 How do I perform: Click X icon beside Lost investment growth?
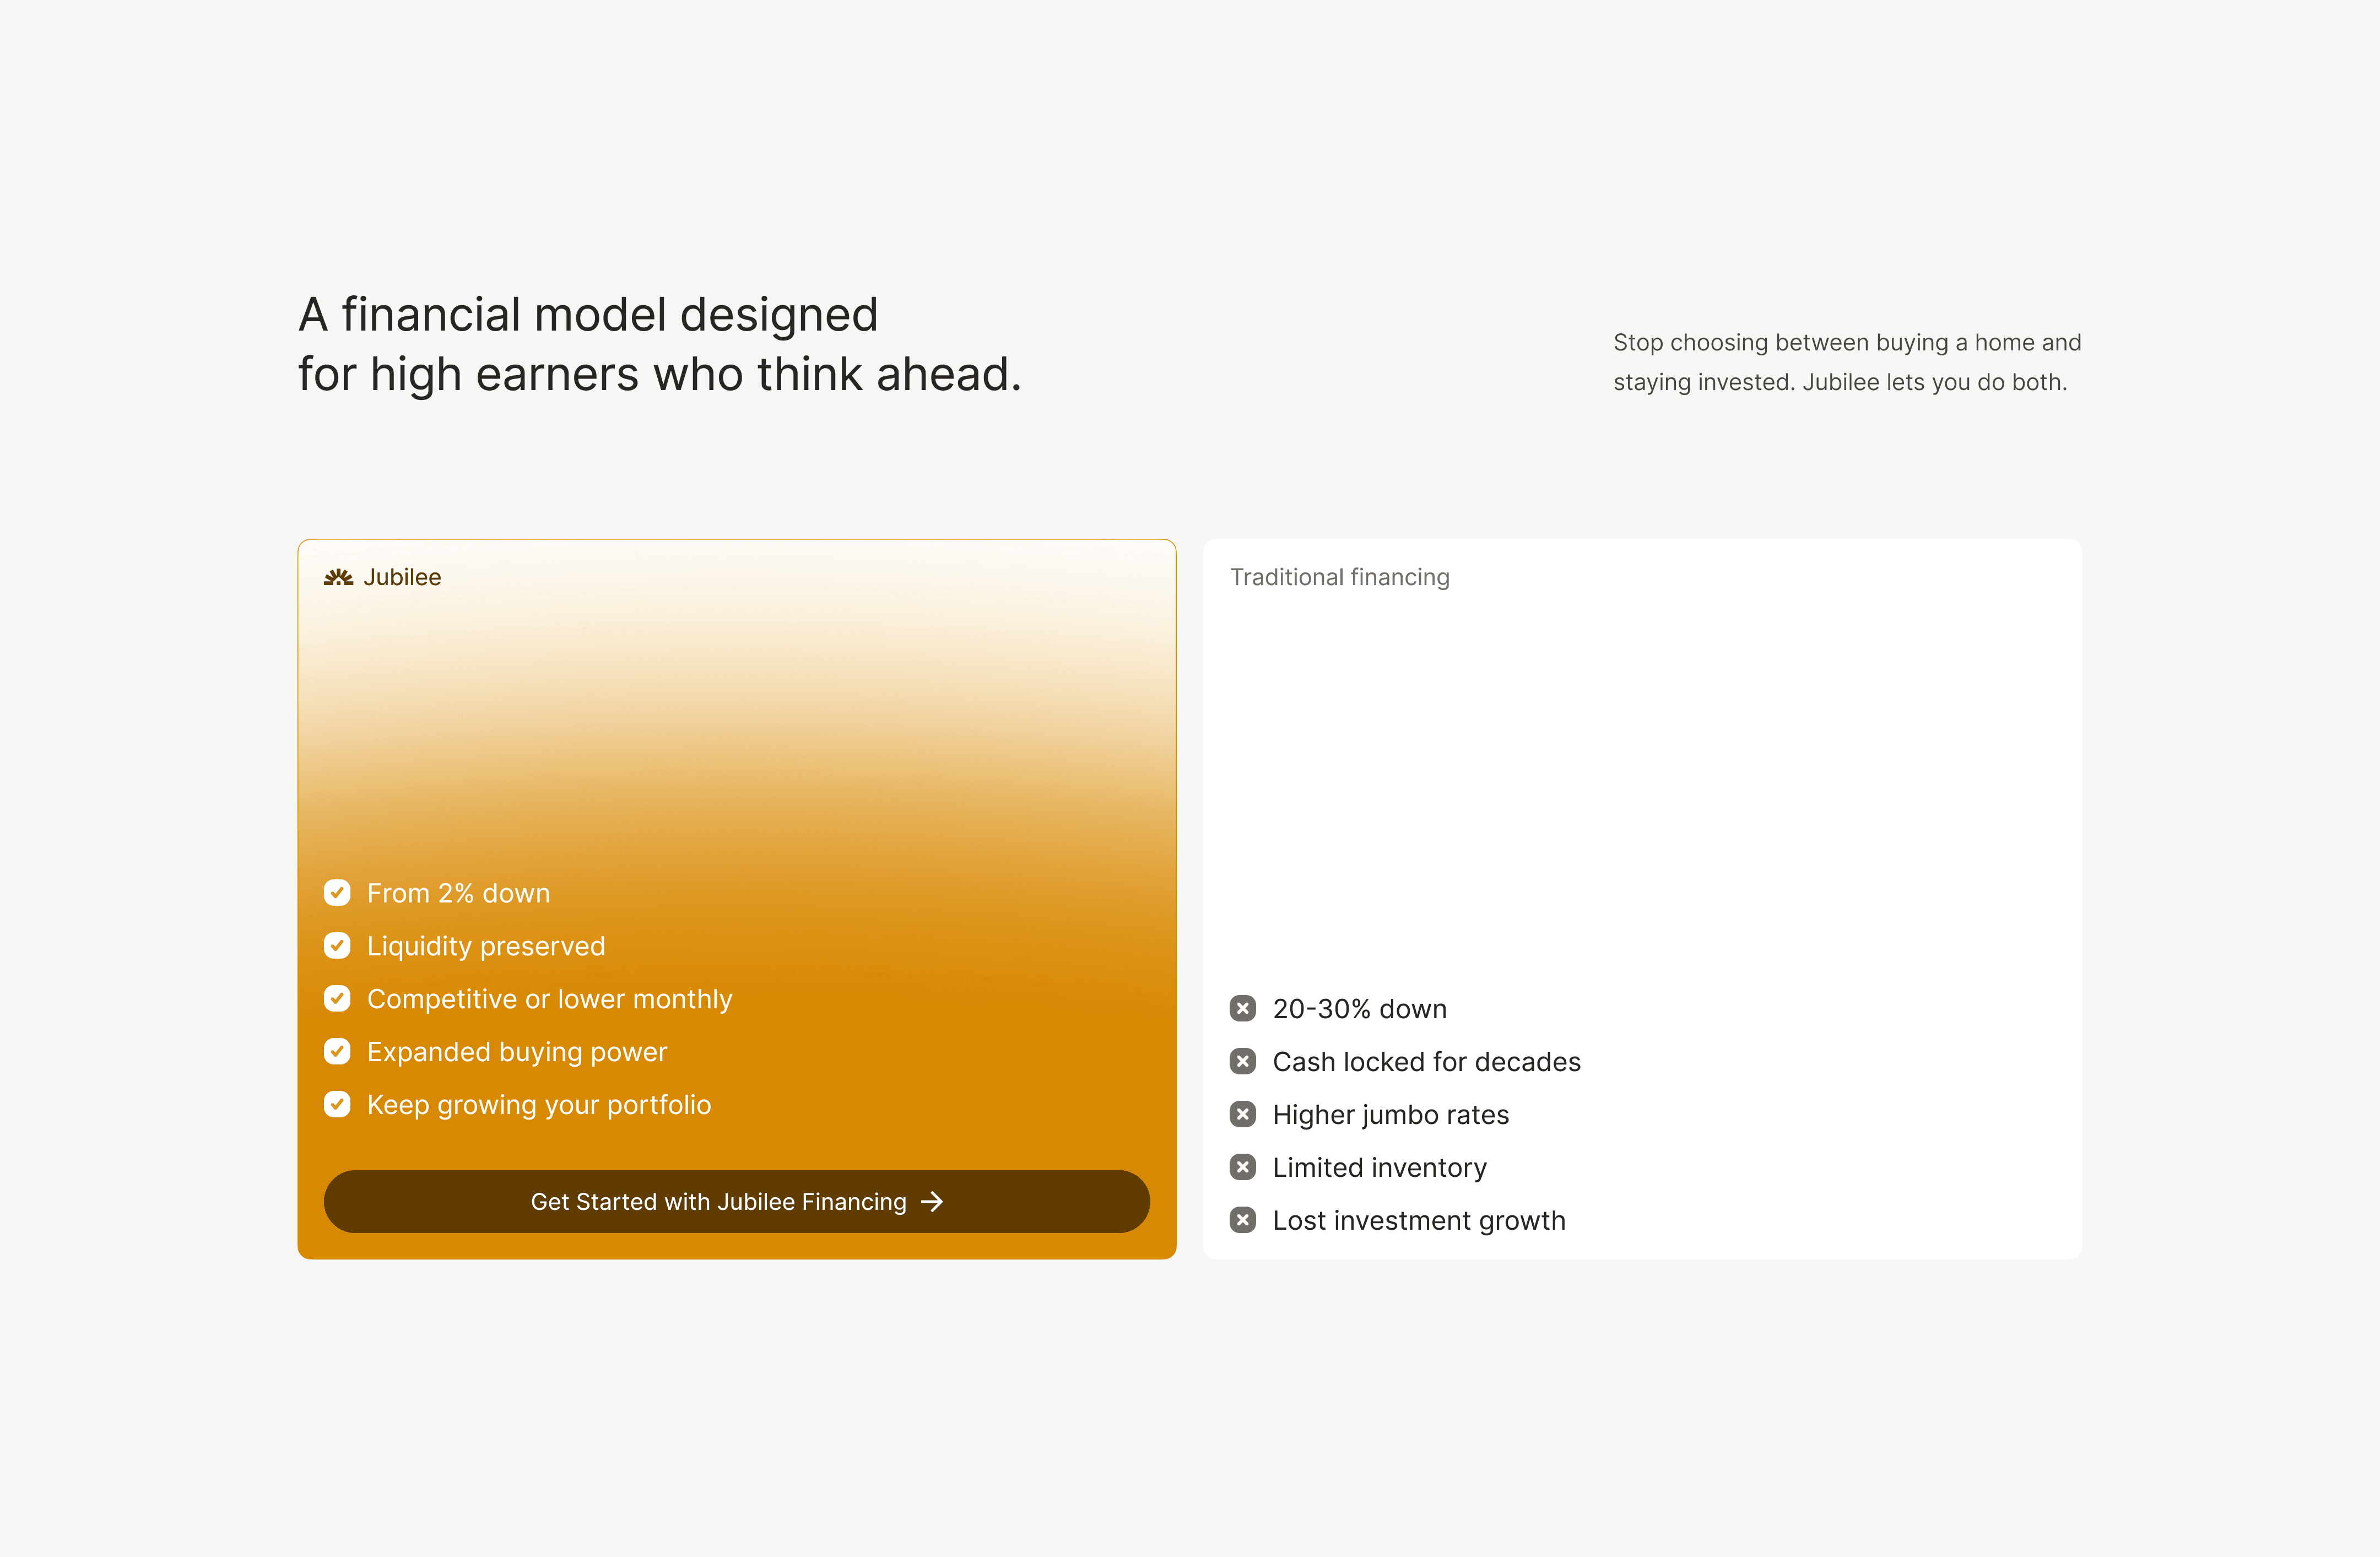pos(1243,1220)
